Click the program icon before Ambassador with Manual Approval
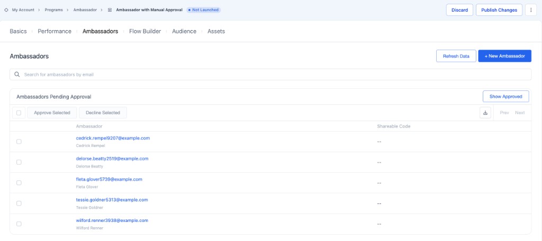Viewport: 542px width, 241px height. coord(110,10)
